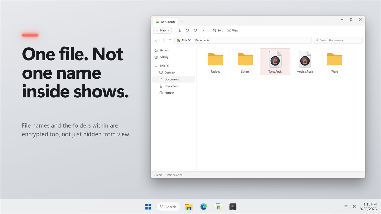Click '1 item selected' in status bar
This screenshot has width=381, height=214.
pyautogui.click(x=174, y=175)
